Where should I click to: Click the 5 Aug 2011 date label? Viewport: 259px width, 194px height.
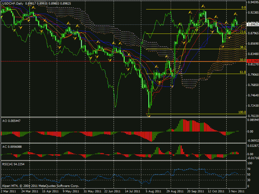click(x=153, y=192)
